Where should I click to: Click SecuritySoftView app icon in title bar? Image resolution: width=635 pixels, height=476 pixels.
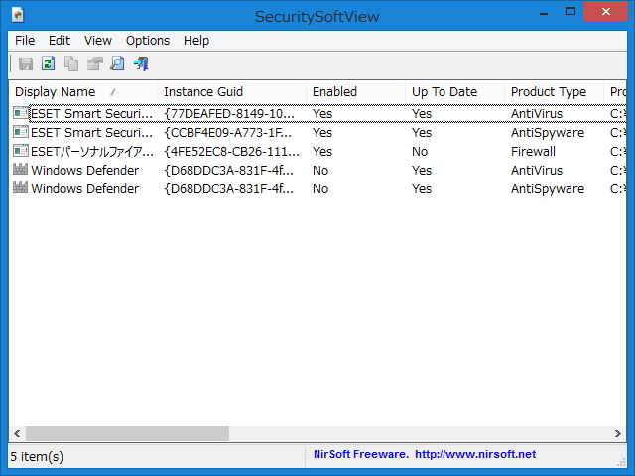click(18, 16)
